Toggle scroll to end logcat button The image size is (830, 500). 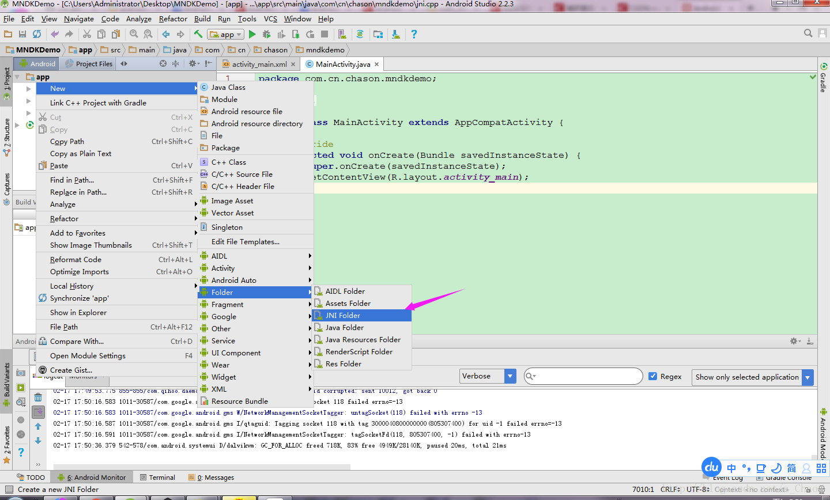(x=38, y=412)
